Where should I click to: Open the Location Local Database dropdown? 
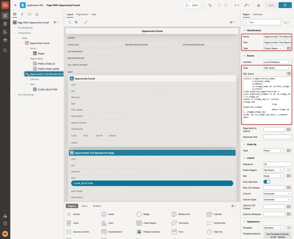pos(278,62)
